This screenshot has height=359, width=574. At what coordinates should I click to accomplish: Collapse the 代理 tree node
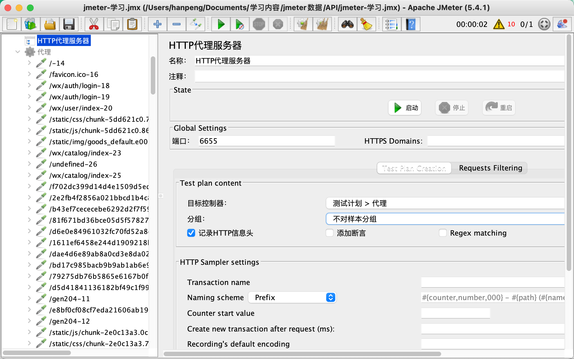(x=18, y=52)
